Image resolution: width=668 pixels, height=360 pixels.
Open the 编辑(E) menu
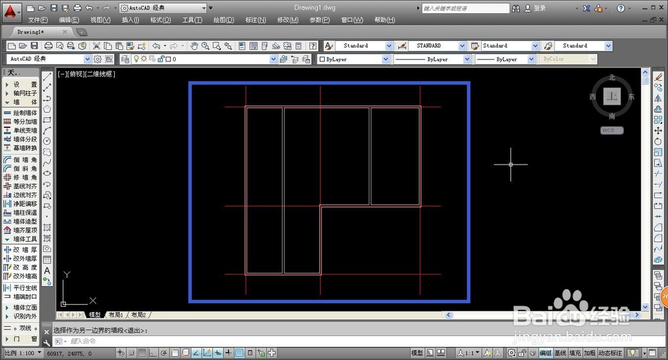tap(69, 20)
